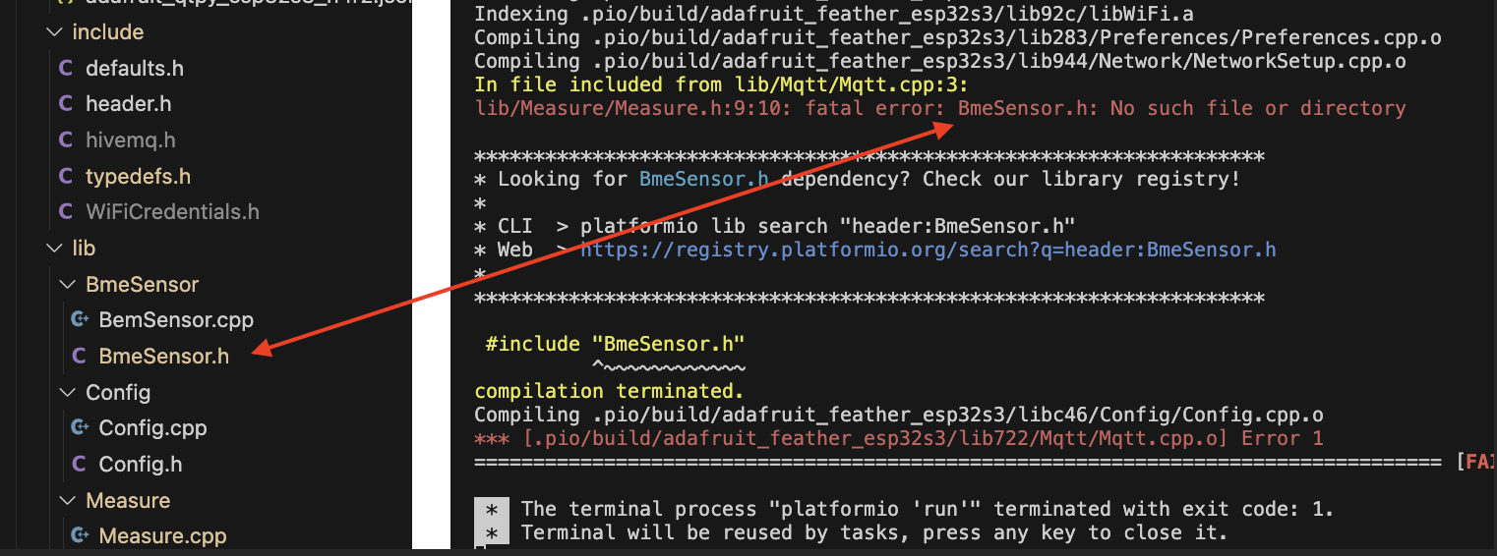This screenshot has width=1497, height=556.
Task: Click the C++ icon of BemSensor.cpp
Action: tap(80, 319)
